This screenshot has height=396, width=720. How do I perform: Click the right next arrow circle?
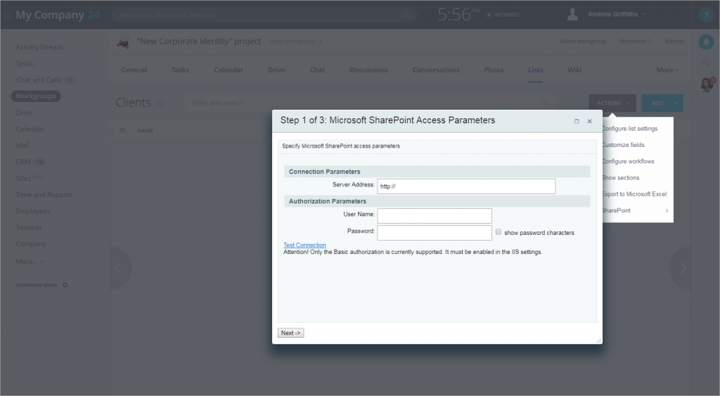pos(681,268)
